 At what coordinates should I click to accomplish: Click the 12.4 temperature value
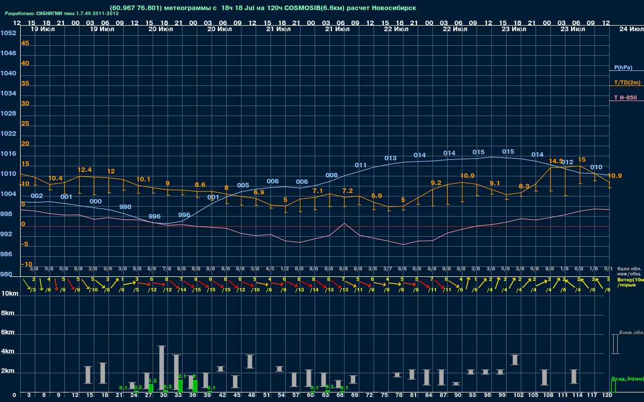[x=85, y=170]
